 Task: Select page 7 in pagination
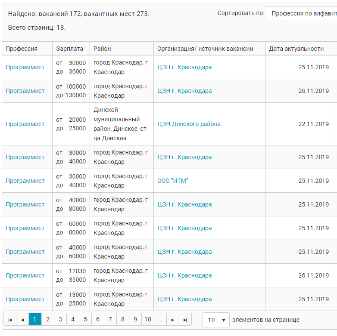tap(110, 320)
